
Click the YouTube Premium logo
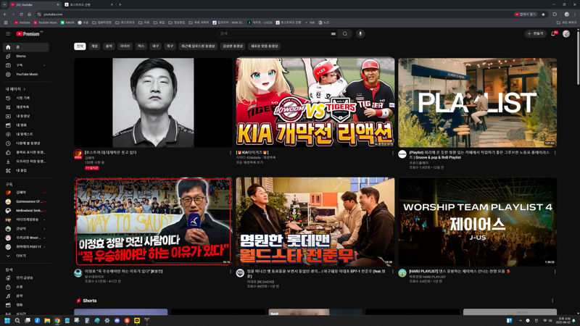[x=28, y=33]
